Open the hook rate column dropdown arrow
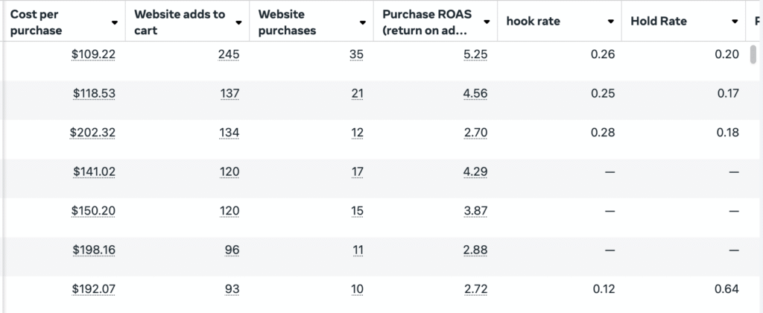Image resolution: width=763 pixels, height=313 pixels. [611, 22]
